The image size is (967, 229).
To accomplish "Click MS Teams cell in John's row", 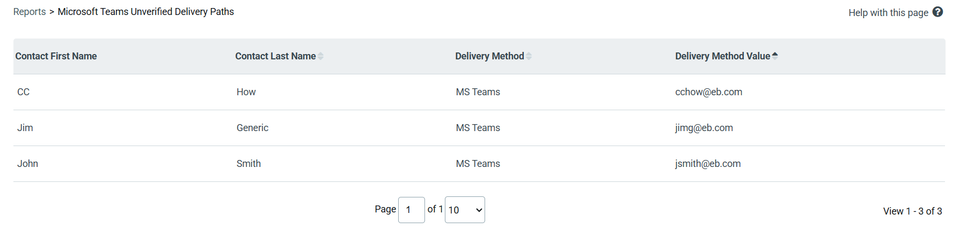I will (478, 164).
